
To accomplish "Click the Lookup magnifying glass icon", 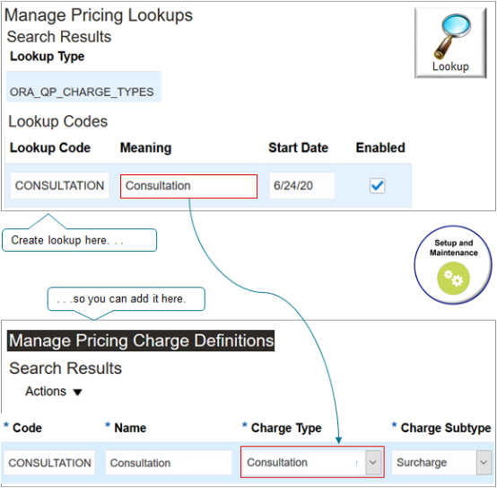I will pos(450,43).
